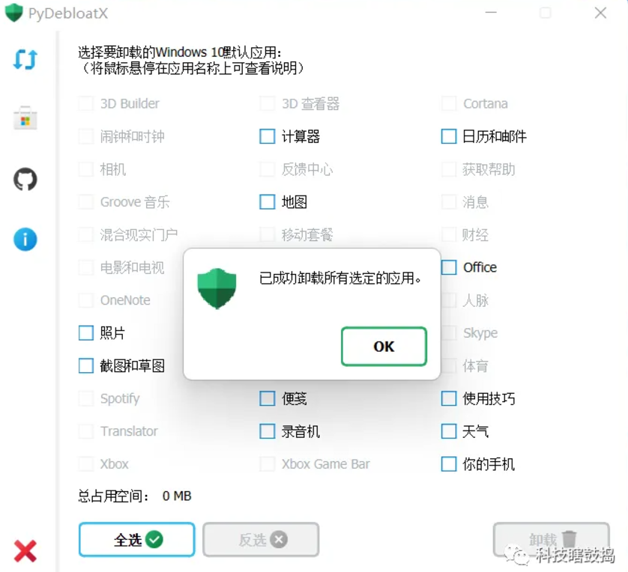Check the 照片 checkbox
This screenshot has width=628, height=572.
click(x=85, y=333)
